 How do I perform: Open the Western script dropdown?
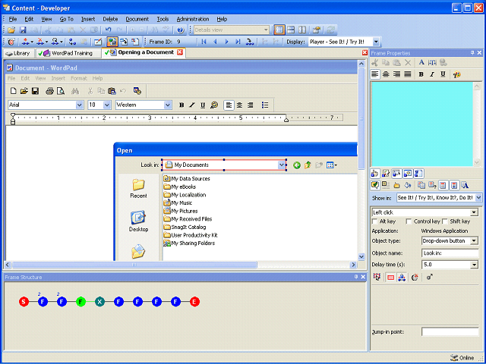coord(168,105)
